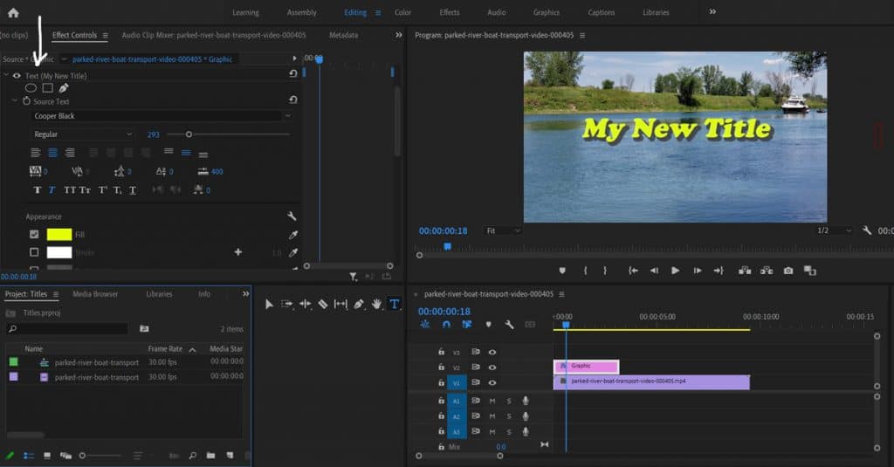Apply faux italic to the title text
The image size is (894, 467).
click(x=52, y=190)
